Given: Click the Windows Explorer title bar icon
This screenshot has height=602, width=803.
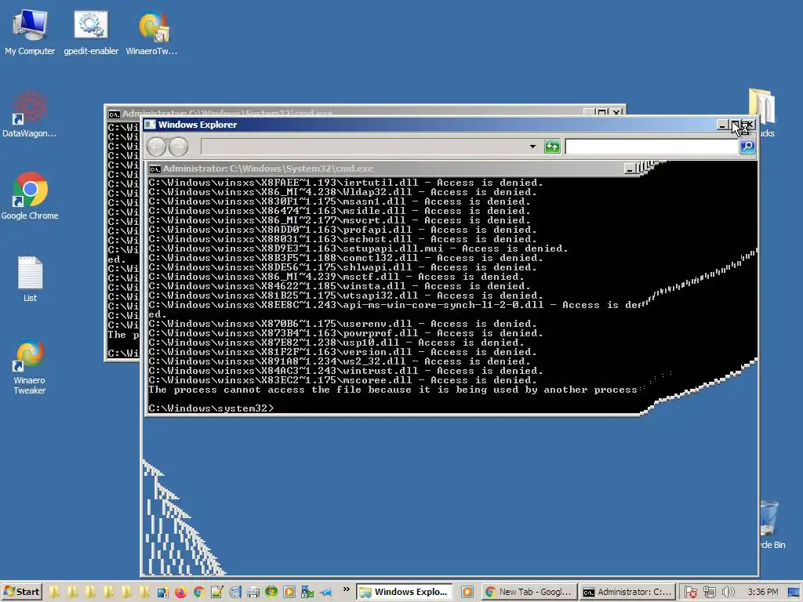Looking at the screenshot, I should [x=150, y=125].
